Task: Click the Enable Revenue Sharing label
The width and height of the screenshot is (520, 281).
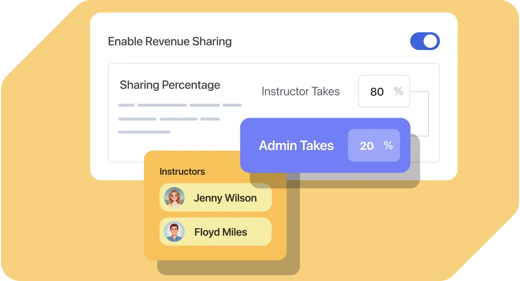Action: click(x=169, y=41)
